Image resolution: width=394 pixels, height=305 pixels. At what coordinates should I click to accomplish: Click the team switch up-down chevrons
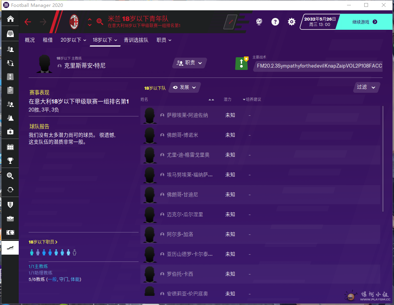coord(90,22)
